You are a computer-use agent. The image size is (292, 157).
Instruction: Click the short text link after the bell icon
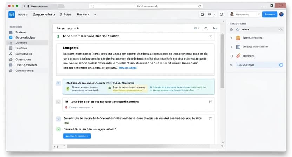(x=215, y=28)
